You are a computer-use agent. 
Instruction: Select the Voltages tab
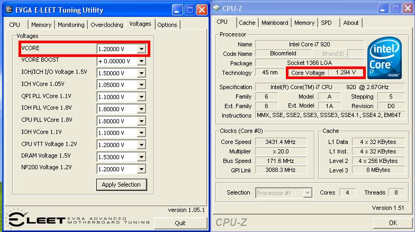pyautogui.click(x=140, y=24)
